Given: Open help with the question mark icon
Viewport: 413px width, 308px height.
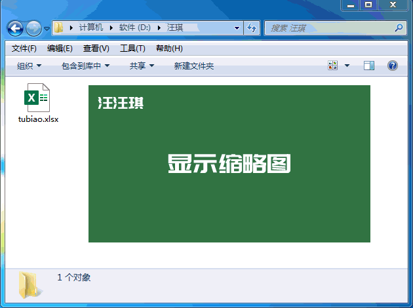Looking at the screenshot, I should tap(393, 66).
